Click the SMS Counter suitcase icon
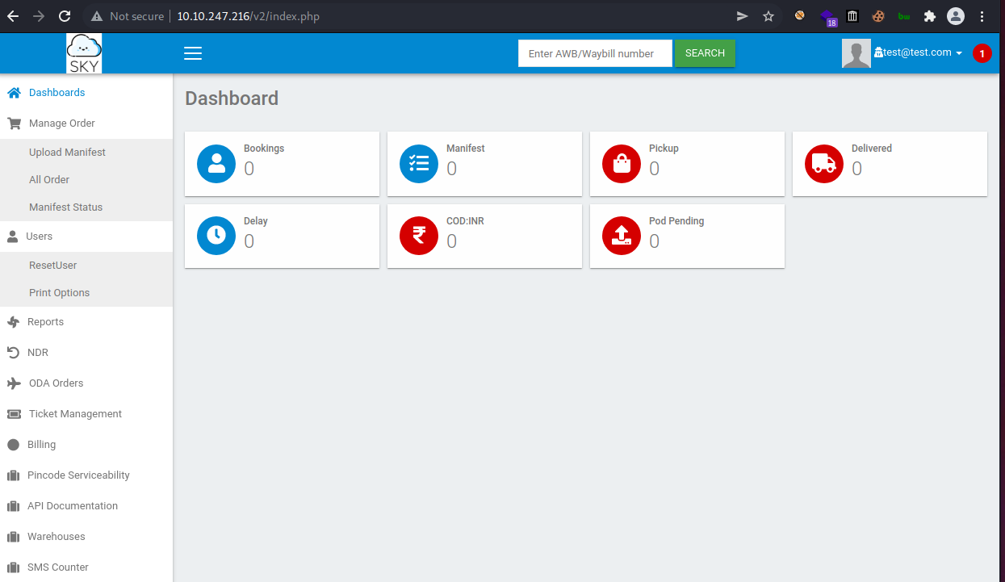The height and width of the screenshot is (582, 1005). [x=13, y=567]
